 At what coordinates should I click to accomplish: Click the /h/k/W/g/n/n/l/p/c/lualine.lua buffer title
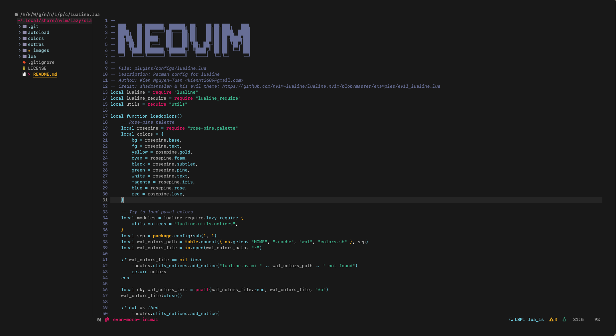[60, 15]
